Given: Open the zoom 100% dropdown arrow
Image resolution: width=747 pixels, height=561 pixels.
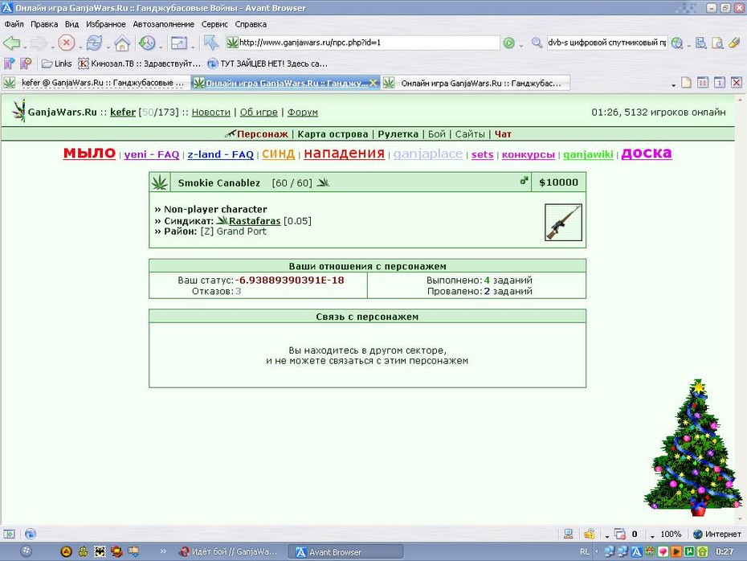Looking at the screenshot, I should (652, 537).
